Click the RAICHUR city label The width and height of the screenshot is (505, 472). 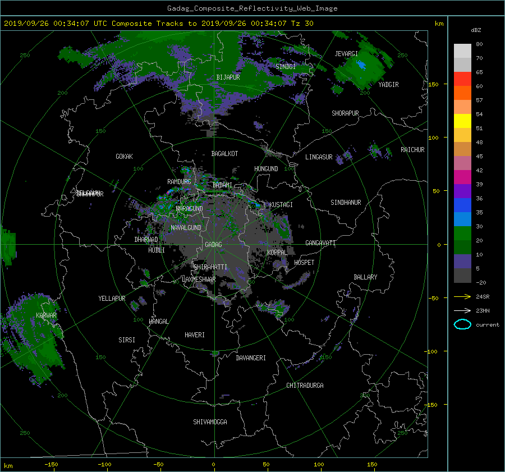click(412, 150)
